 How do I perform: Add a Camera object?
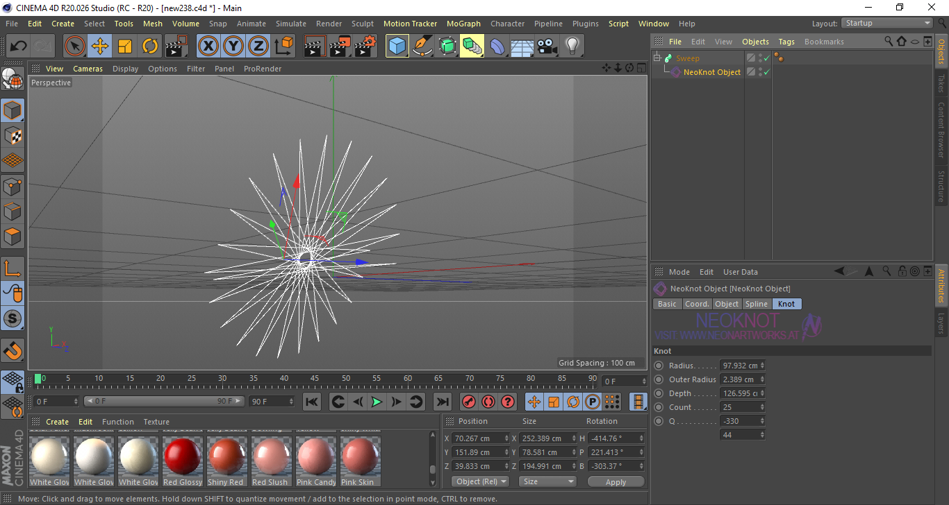coord(547,46)
